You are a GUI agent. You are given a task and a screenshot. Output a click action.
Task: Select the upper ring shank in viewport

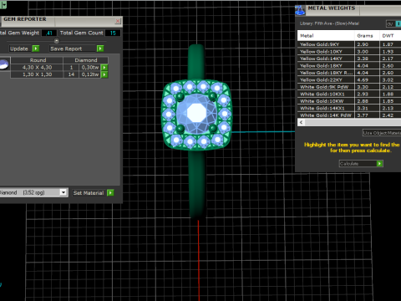196,62
